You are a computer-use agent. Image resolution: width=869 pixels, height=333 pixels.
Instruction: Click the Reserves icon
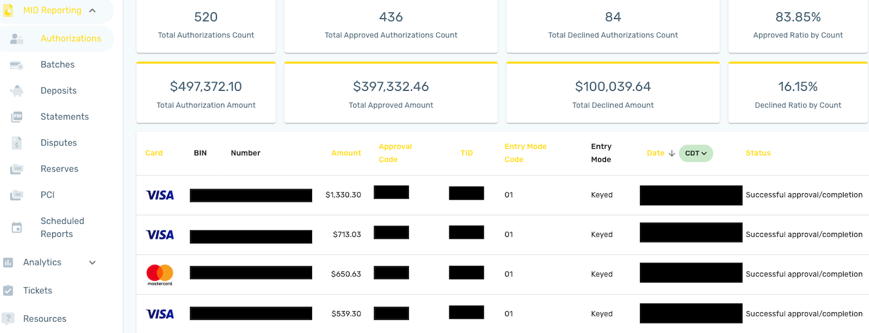pyautogui.click(x=17, y=169)
